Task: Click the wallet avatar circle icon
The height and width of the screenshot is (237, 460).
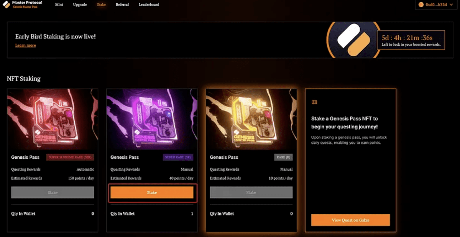Action: click(x=421, y=5)
